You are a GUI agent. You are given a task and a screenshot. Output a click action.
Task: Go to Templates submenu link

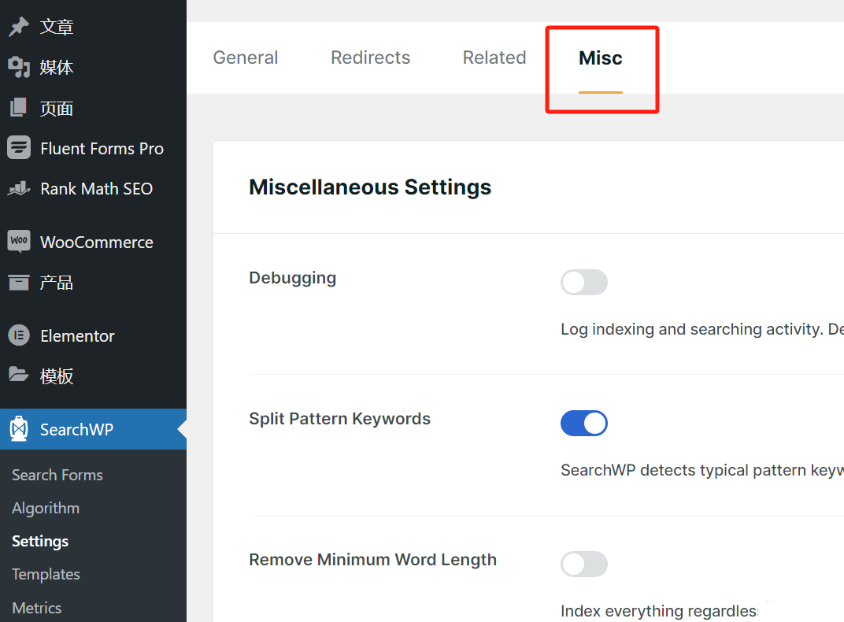coord(46,575)
